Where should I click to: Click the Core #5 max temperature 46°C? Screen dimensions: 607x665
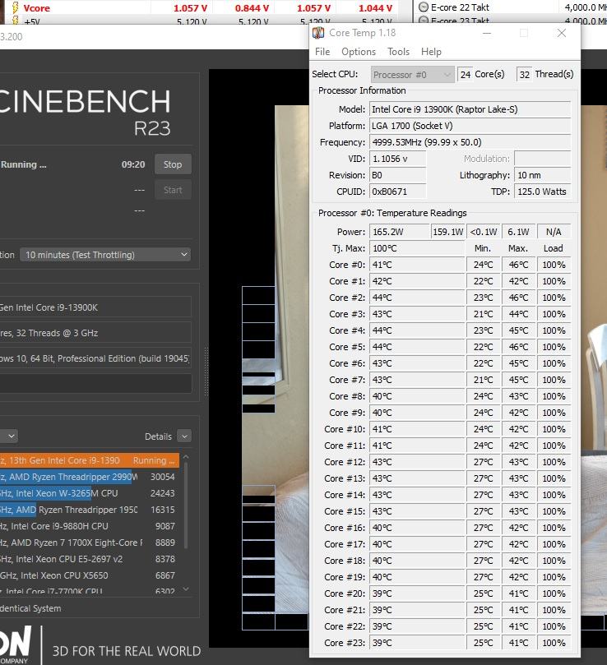click(x=519, y=348)
